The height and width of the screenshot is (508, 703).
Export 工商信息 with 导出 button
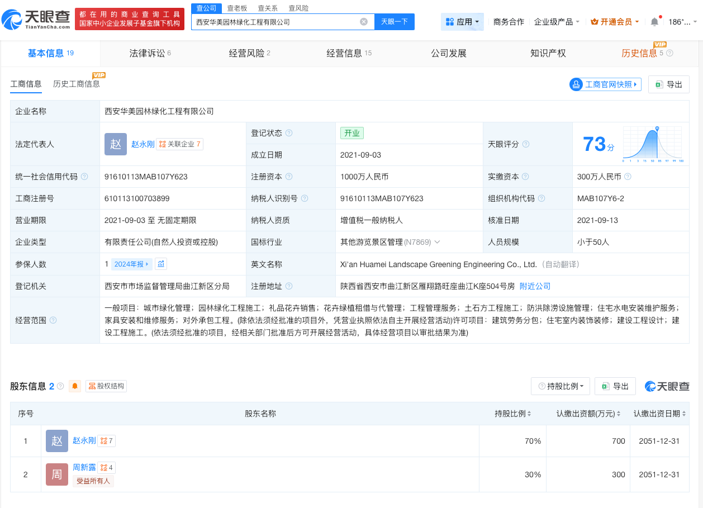[668, 84]
